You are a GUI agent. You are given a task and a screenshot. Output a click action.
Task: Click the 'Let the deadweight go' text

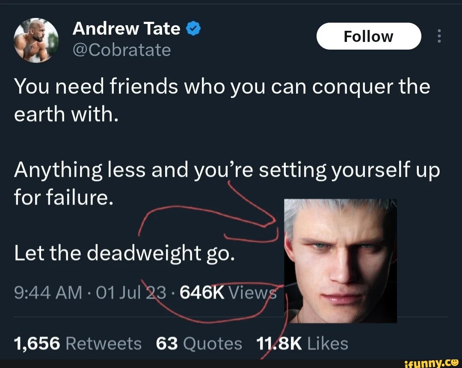pos(124,253)
